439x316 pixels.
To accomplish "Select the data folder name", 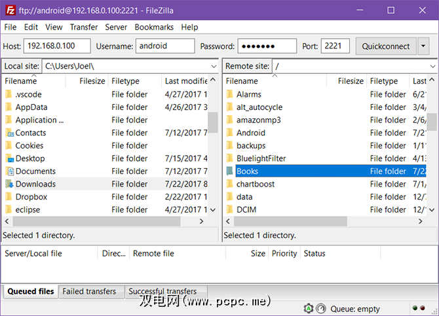I will click(244, 197).
